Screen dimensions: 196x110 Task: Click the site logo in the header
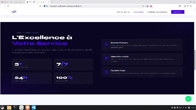14,12
